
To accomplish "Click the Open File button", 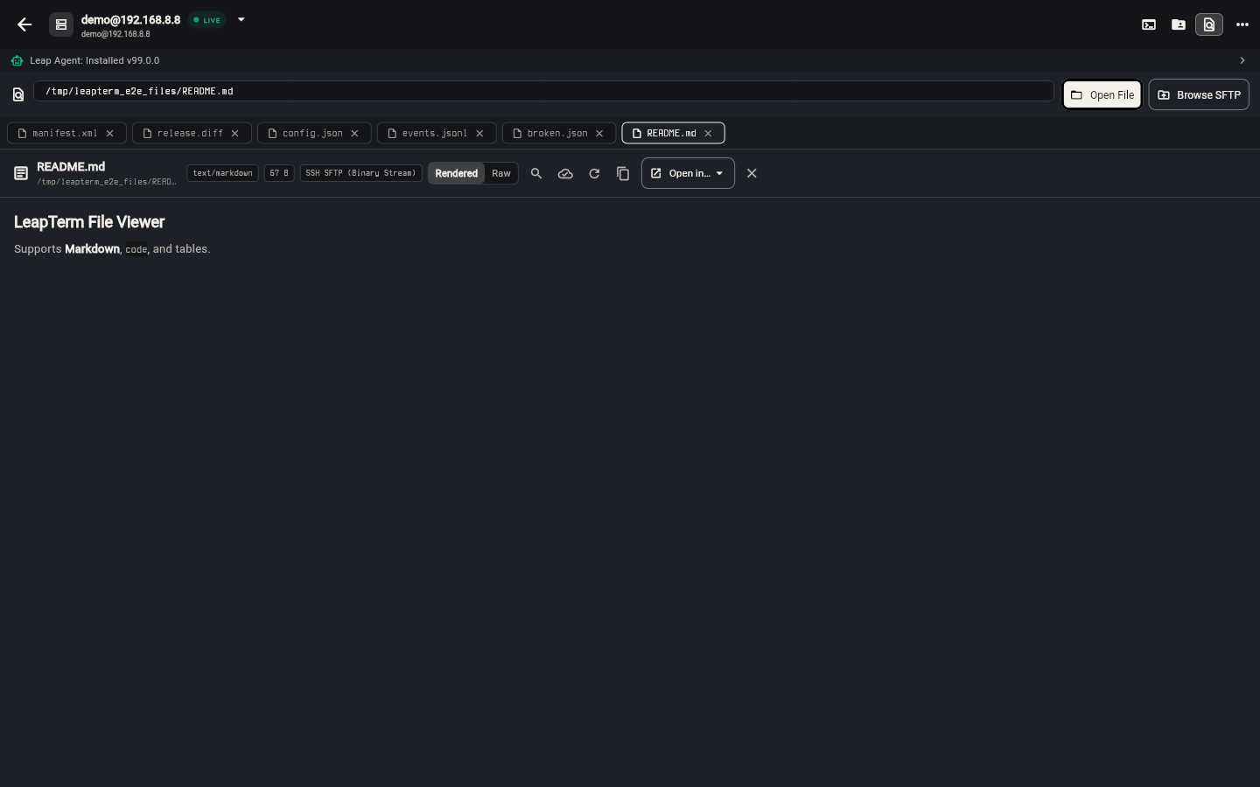I will click(x=1102, y=94).
